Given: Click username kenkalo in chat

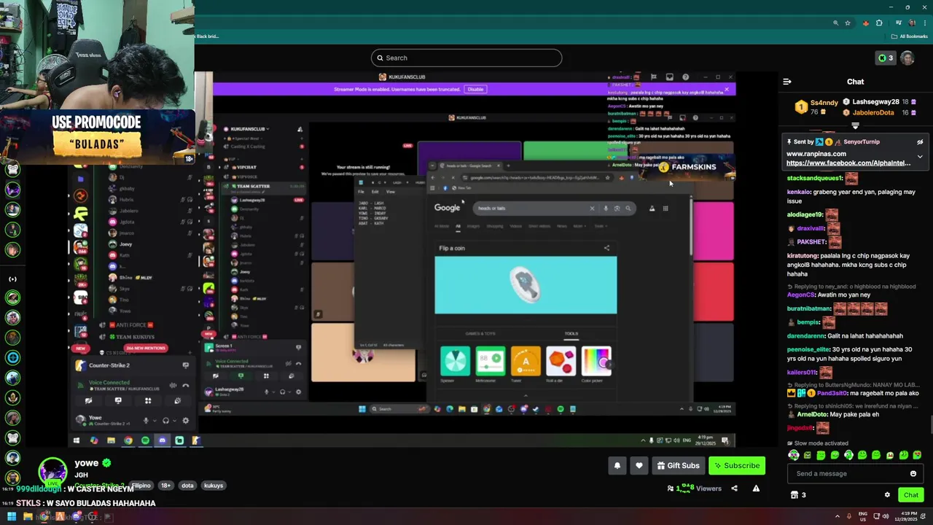Looking at the screenshot, I should click(x=799, y=192).
